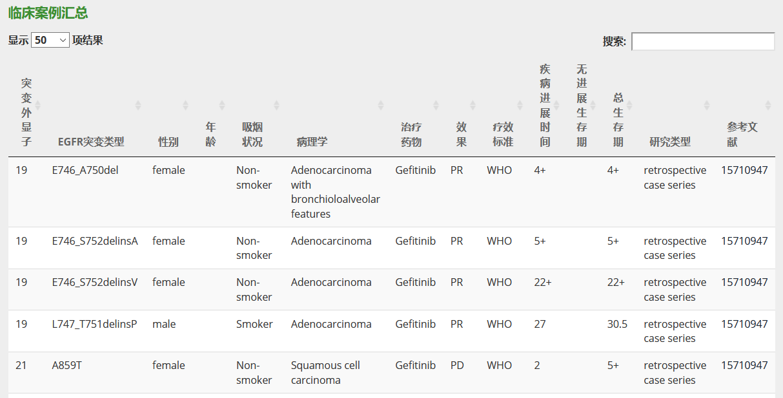The height and width of the screenshot is (398, 783).
Task: Sort by 无进展生存期 column arrows
Action: (593, 105)
